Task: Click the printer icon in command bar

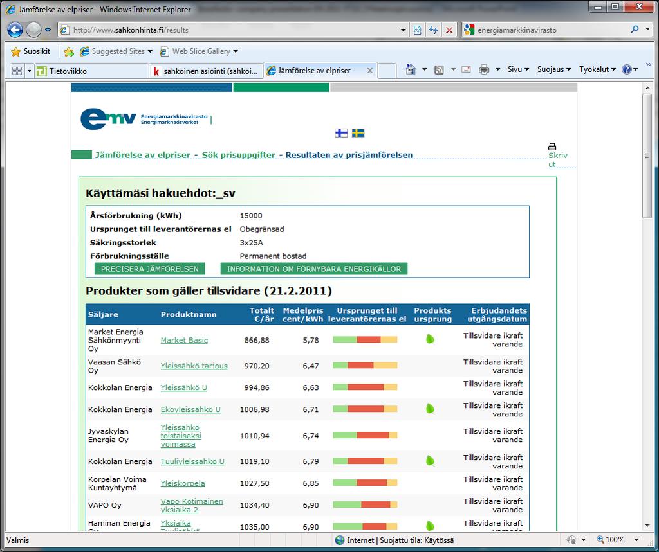Action: (x=484, y=69)
